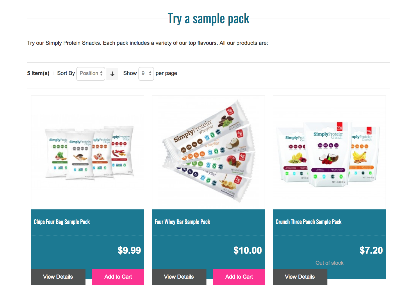The width and height of the screenshot is (410, 292).
Task: Open the Sort By Position dropdown
Action: (x=91, y=74)
